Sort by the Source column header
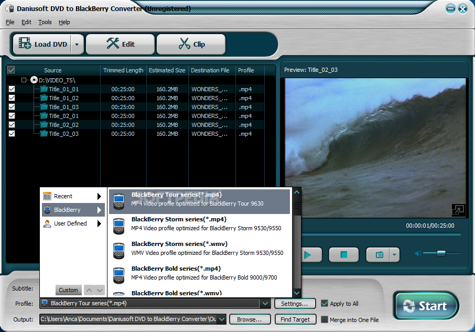 53,70
